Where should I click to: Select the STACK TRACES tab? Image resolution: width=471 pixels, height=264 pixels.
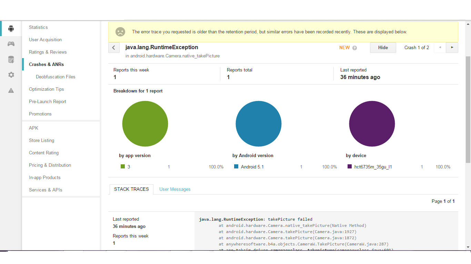point(131,189)
